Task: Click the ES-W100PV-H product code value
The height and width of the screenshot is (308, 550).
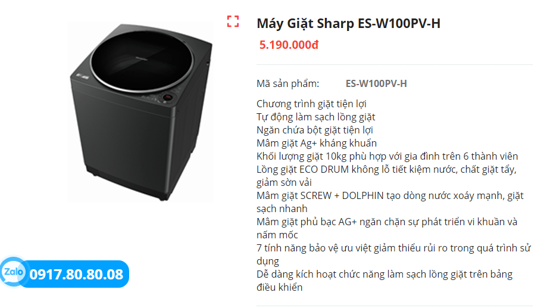Action: coord(376,83)
